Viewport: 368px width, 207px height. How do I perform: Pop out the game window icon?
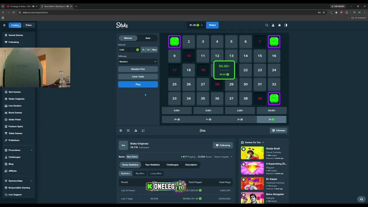(x=143, y=131)
